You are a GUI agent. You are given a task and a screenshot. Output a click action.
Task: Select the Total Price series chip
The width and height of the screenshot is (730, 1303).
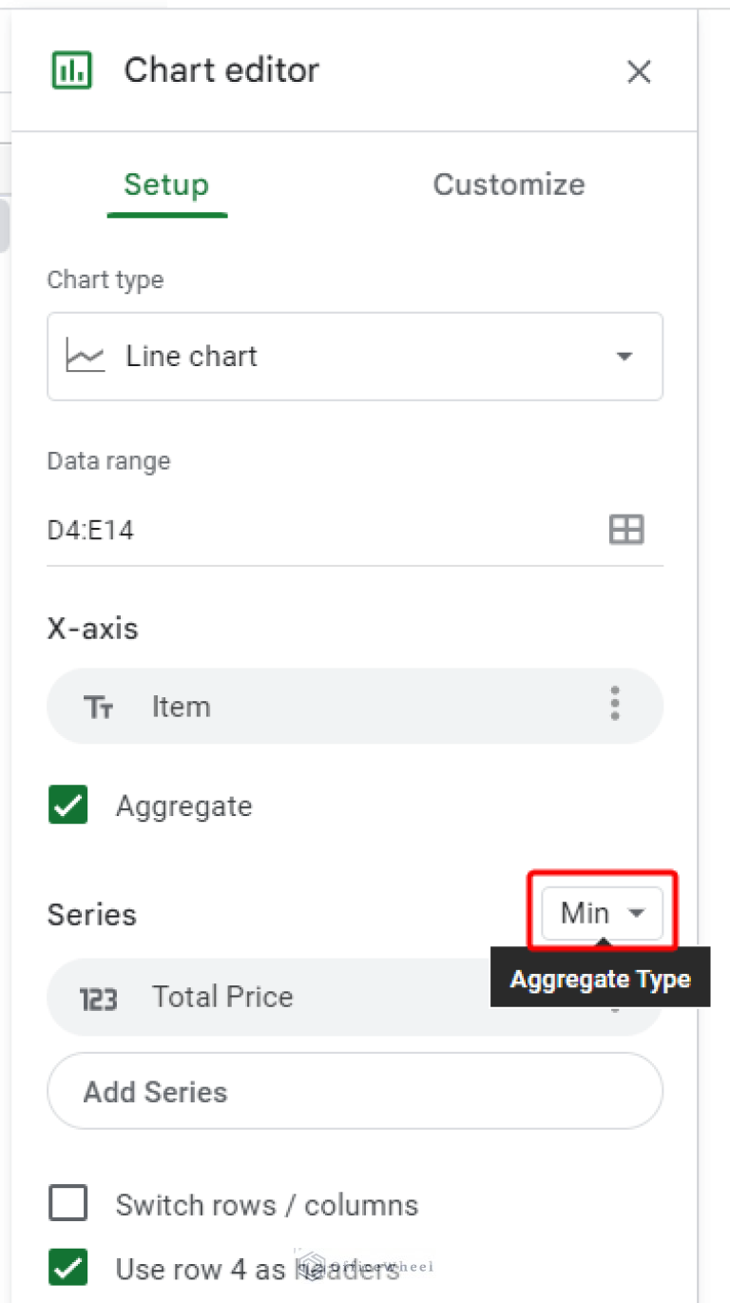pos(285,997)
